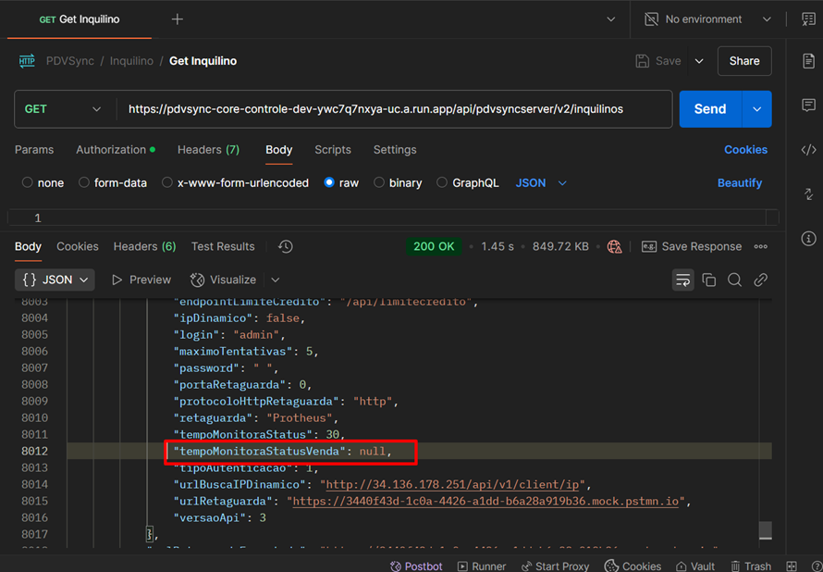Open Code snippet panel in right sidebar
This screenshot has width=823, height=572.
pos(808,150)
